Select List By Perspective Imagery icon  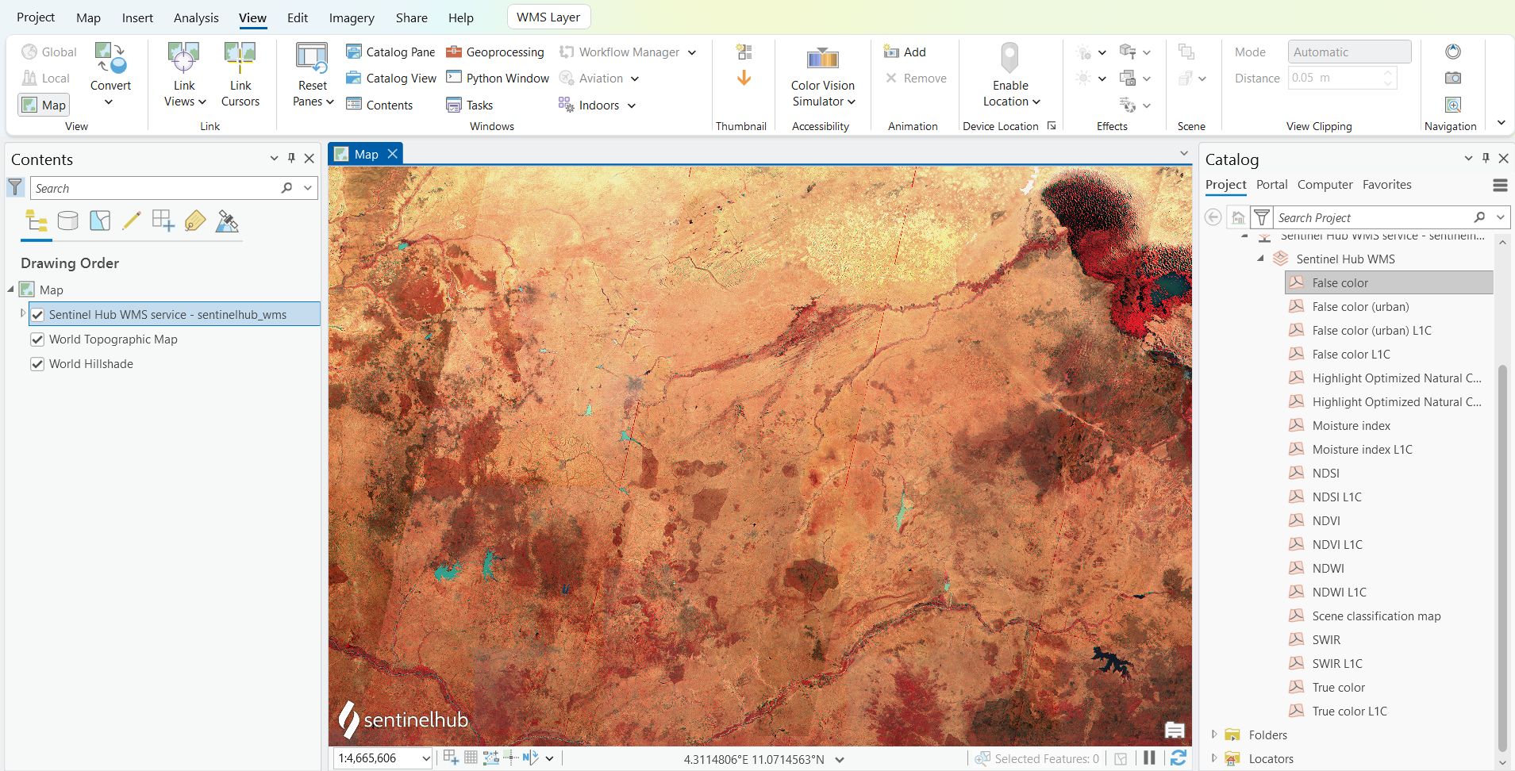click(227, 221)
